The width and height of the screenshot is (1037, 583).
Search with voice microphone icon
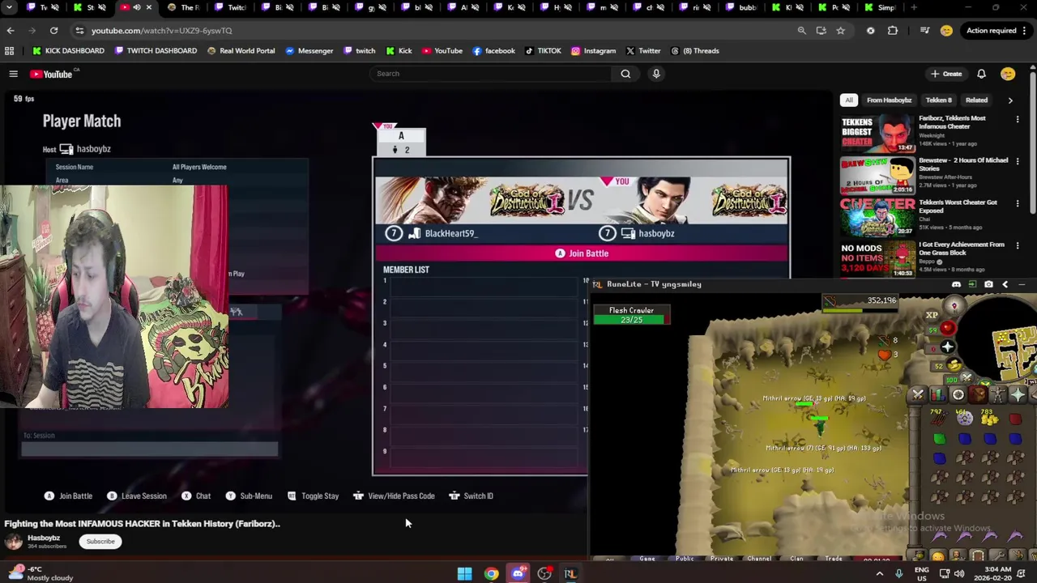coord(656,74)
